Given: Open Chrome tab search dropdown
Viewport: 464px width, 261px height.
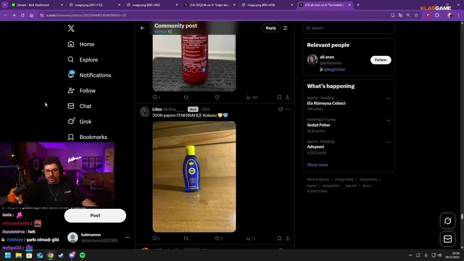Looking at the screenshot, I should (5, 5).
